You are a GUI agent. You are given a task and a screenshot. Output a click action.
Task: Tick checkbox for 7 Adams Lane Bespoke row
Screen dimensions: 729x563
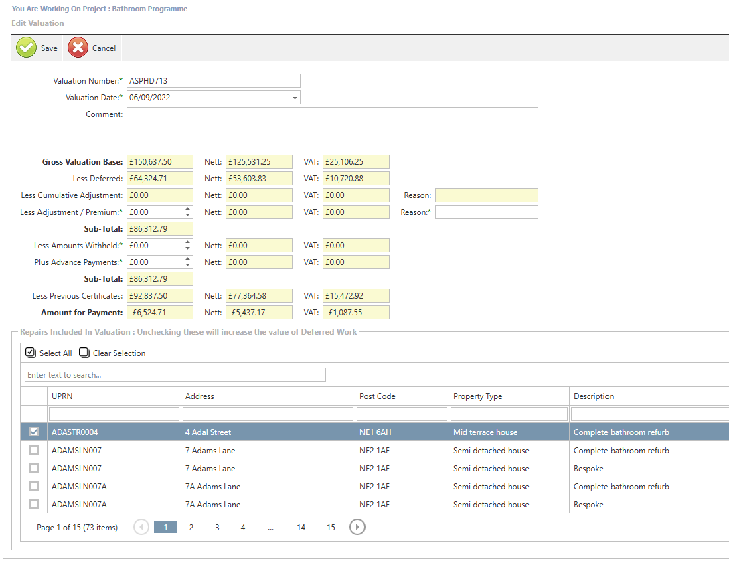[34, 469]
